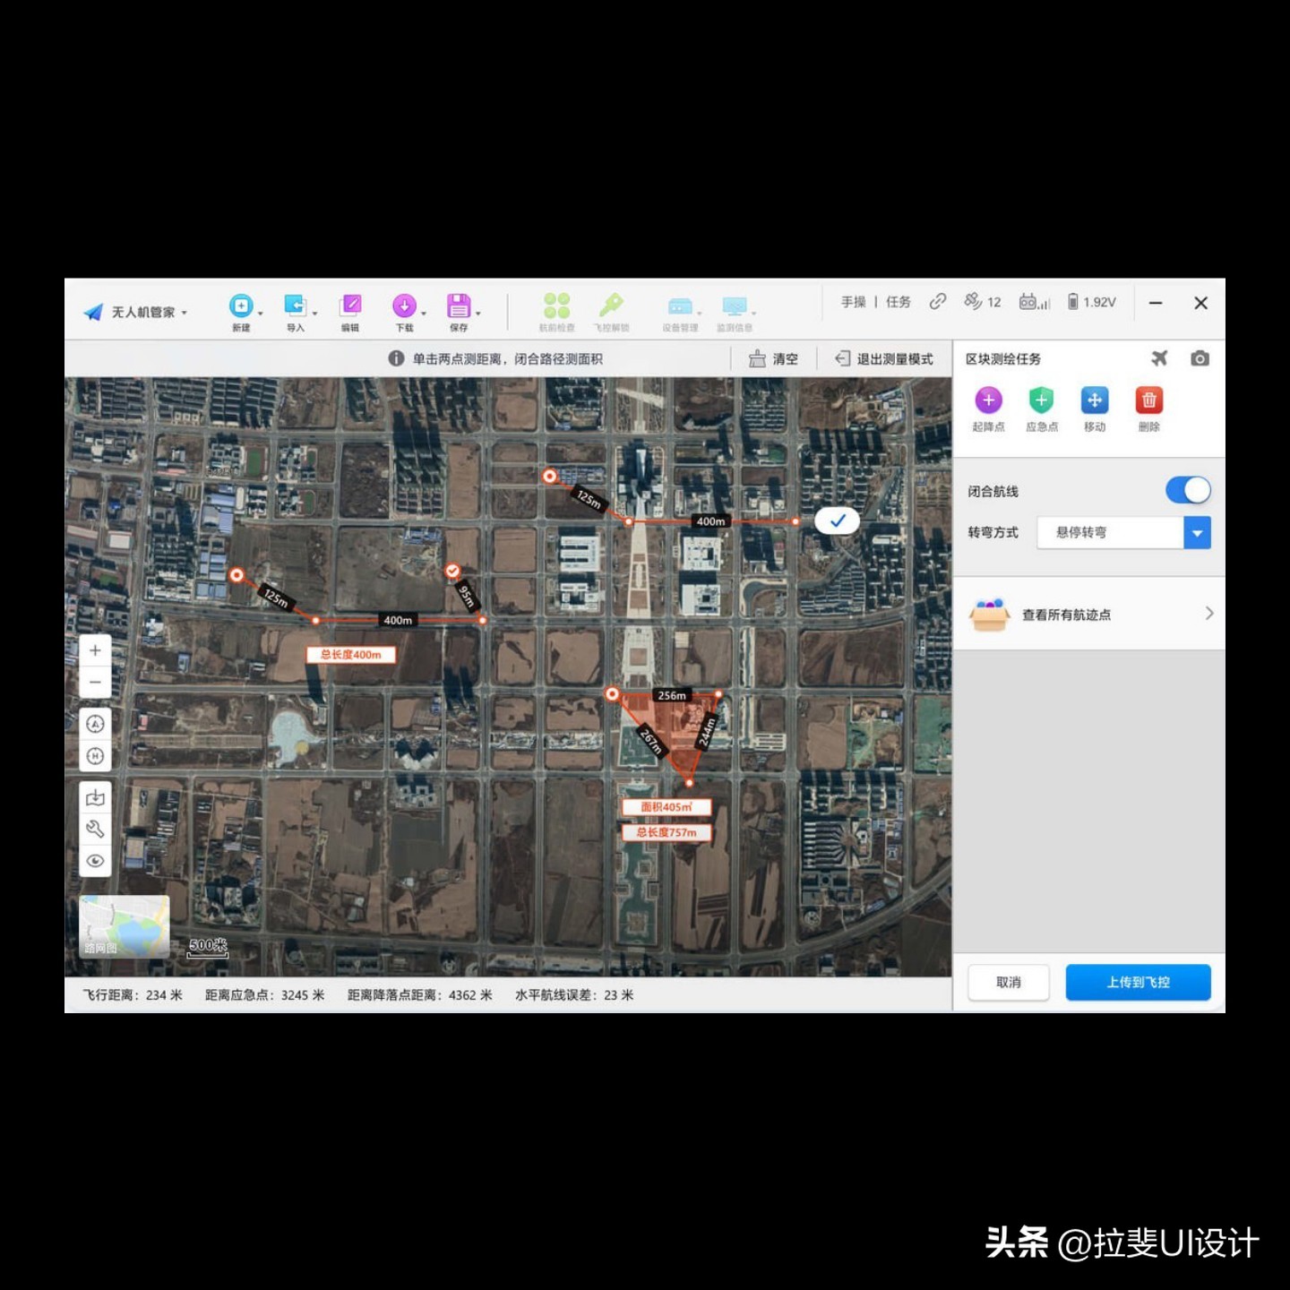This screenshot has width=1290, height=1290.
Task: Click the 上传到飞控 upload button
Action: [1138, 982]
